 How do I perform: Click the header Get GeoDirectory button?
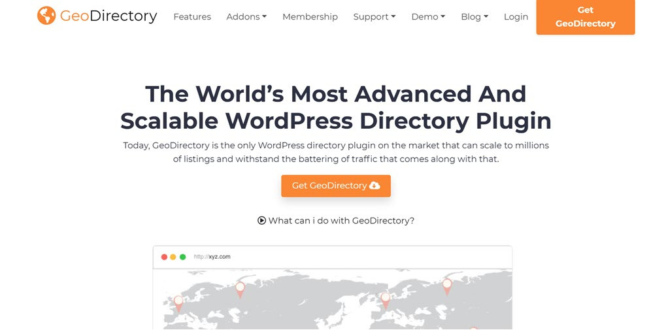pyautogui.click(x=585, y=17)
